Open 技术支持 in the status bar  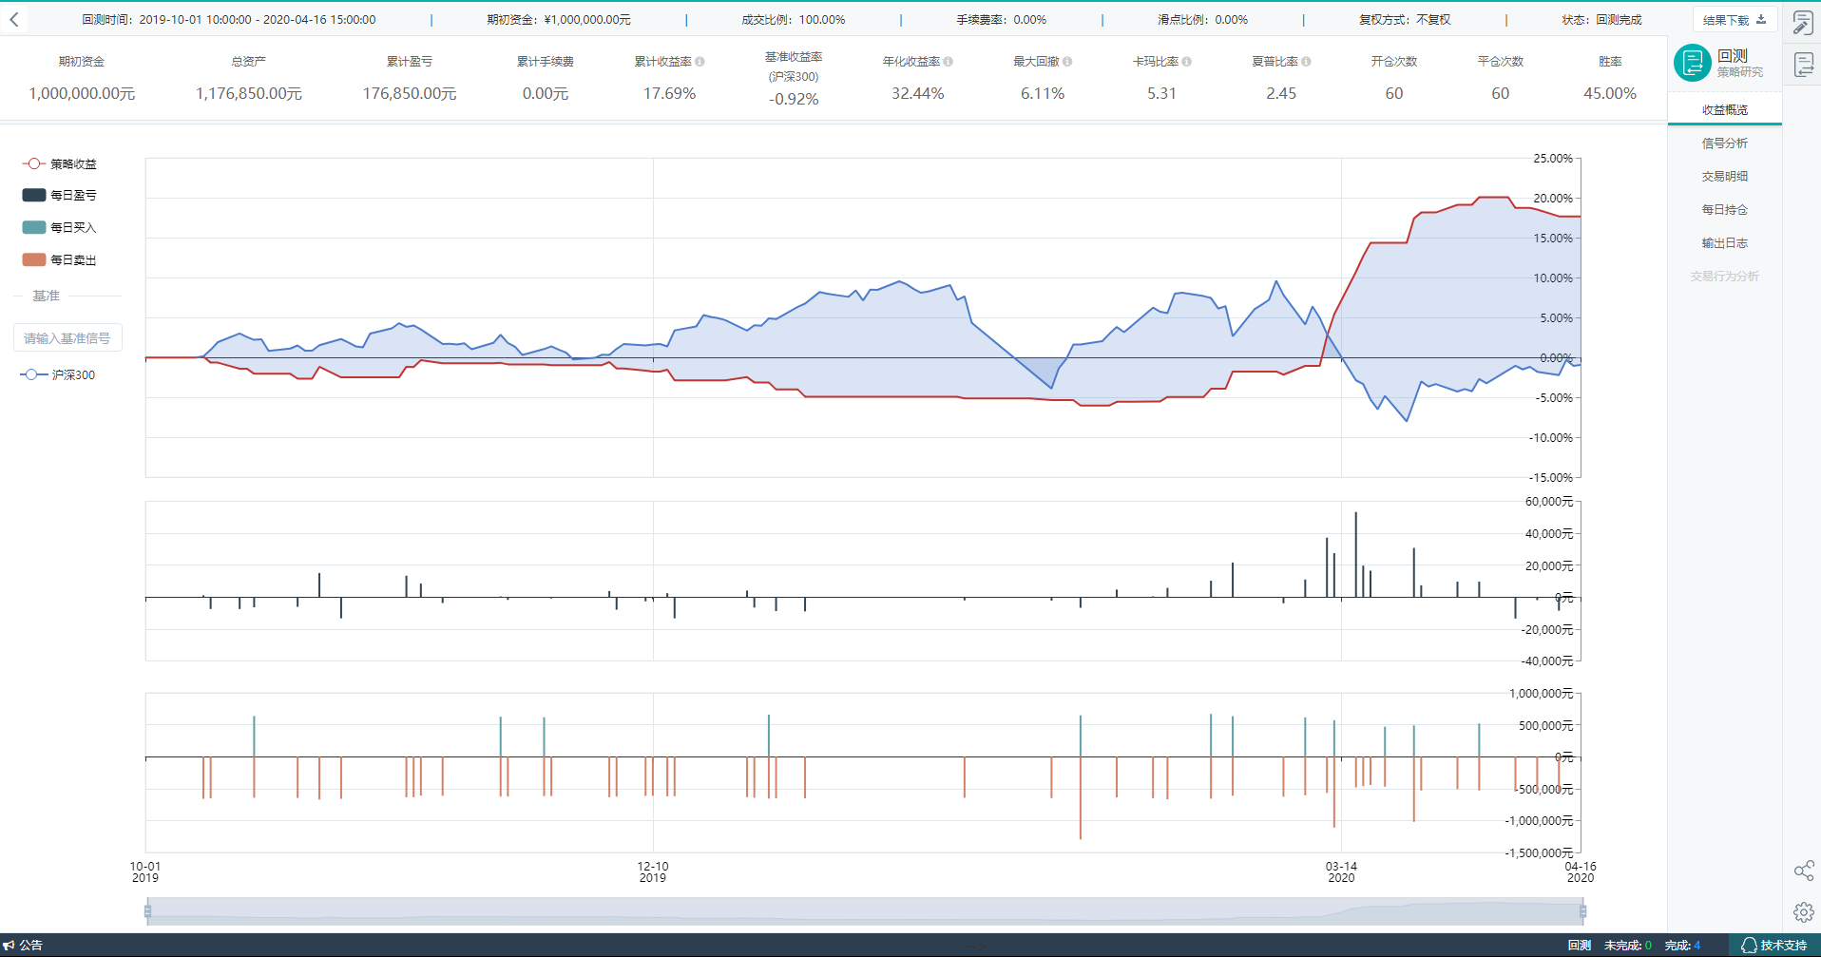[x=1773, y=945]
